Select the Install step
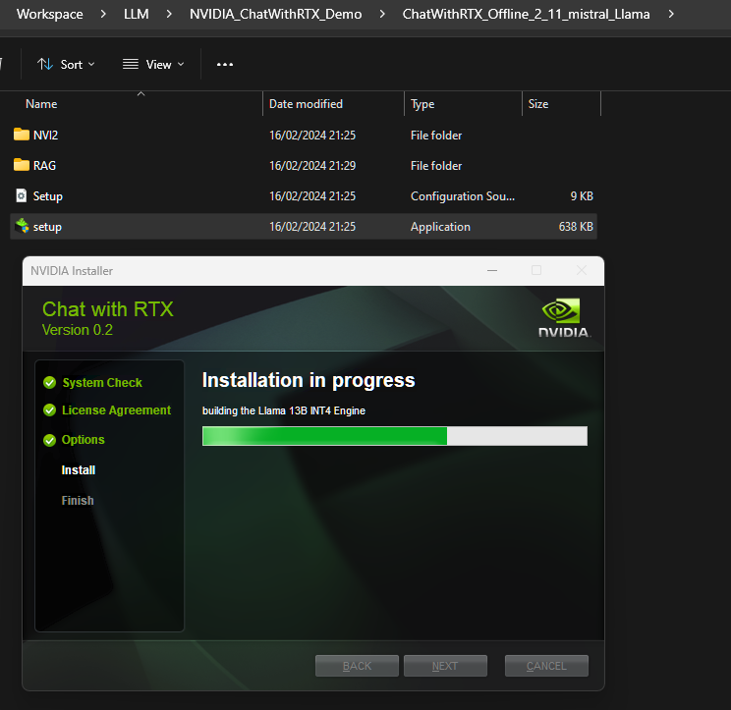 pyautogui.click(x=79, y=470)
